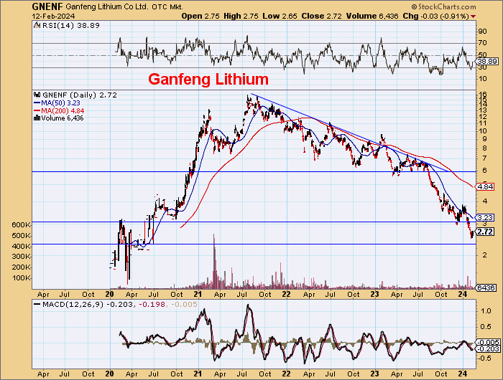
Task: Click the OTC Mkt. exchange label
Action: click(167, 6)
